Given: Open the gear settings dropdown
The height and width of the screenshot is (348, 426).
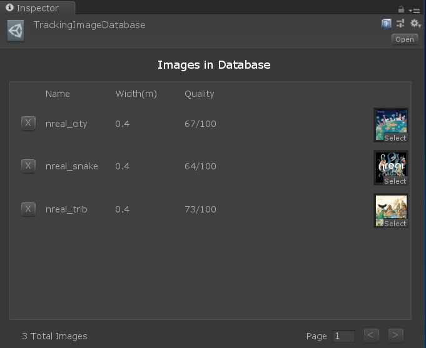Looking at the screenshot, I should (415, 24).
